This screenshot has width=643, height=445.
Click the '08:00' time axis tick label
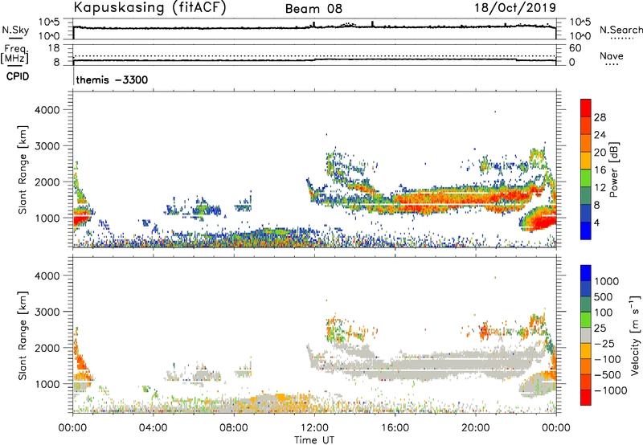[x=234, y=428]
